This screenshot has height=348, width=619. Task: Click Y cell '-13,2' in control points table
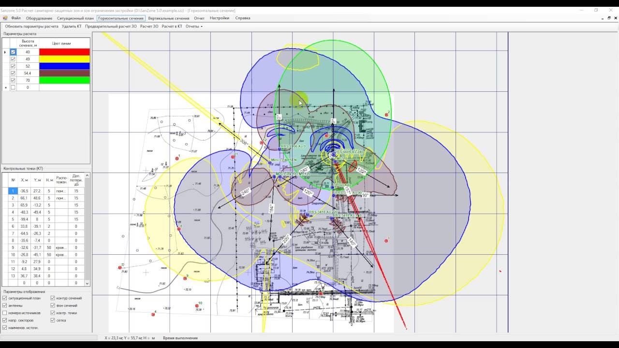[37, 205]
